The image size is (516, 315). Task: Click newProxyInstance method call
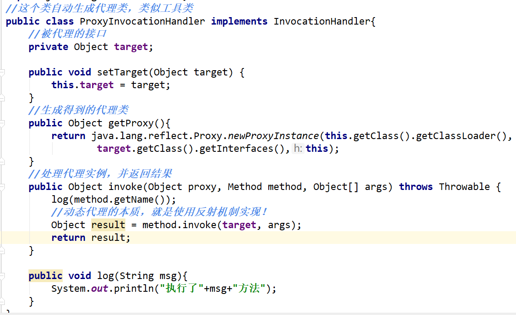pyautogui.click(x=273, y=136)
